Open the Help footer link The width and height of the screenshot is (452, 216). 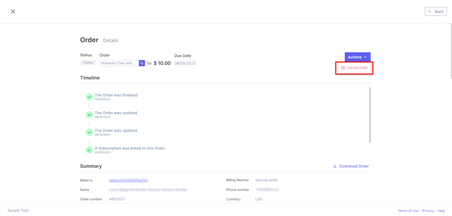click(441, 211)
